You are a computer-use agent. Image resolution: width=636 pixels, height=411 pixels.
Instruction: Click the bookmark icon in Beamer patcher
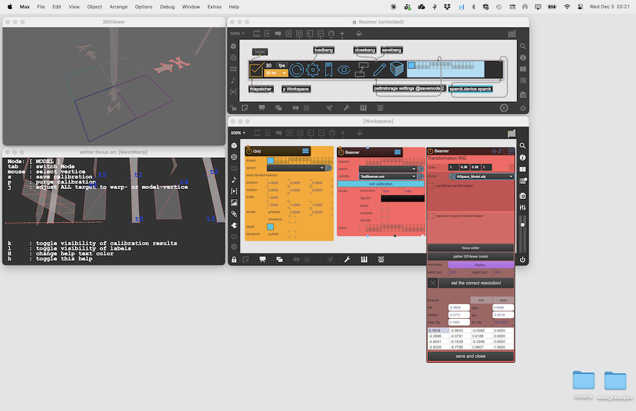point(329,69)
